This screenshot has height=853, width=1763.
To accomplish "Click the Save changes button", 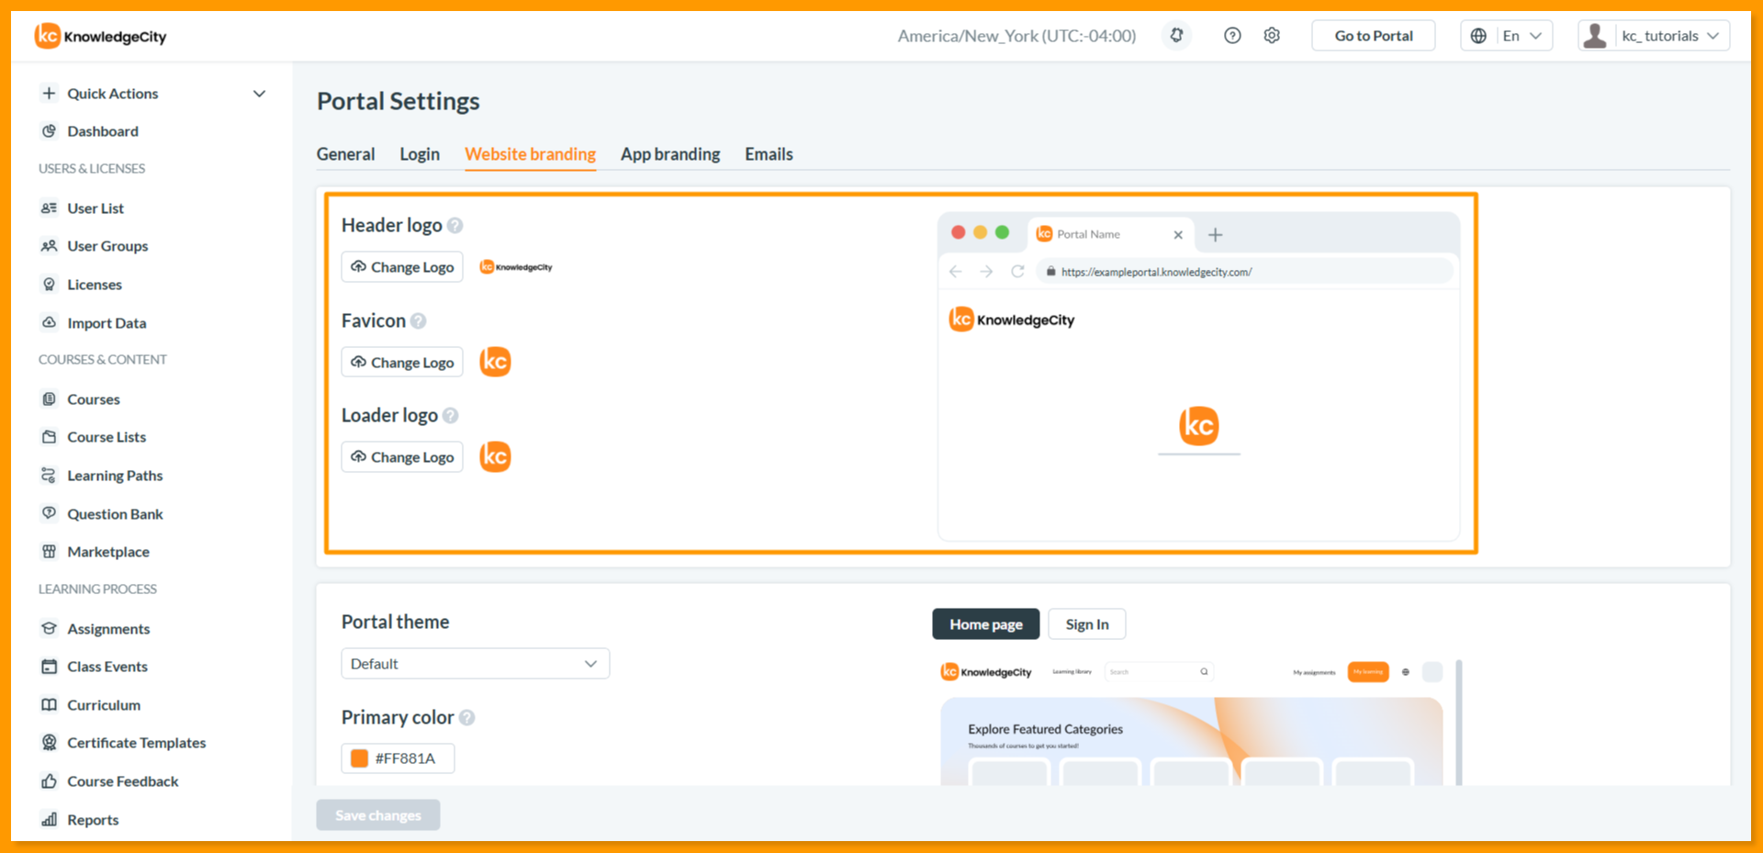I will click(378, 815).
